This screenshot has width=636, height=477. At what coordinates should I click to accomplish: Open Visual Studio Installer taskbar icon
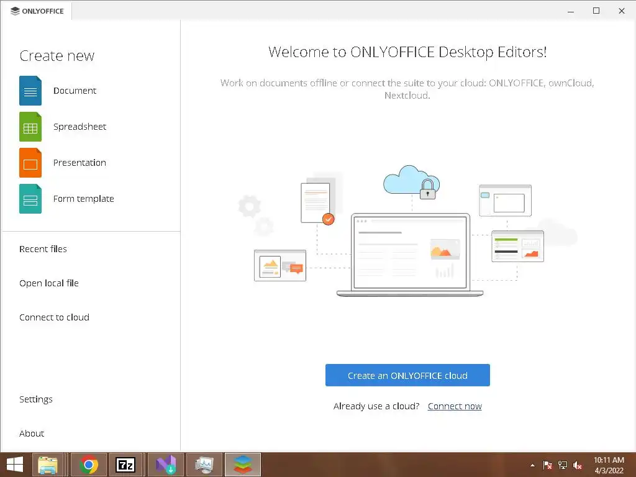click(166, 465)
